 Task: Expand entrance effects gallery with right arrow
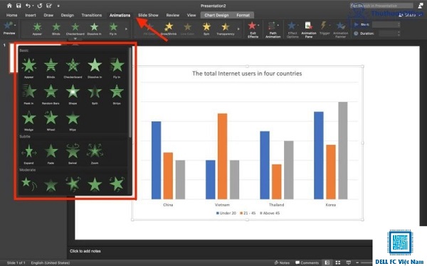126,29
